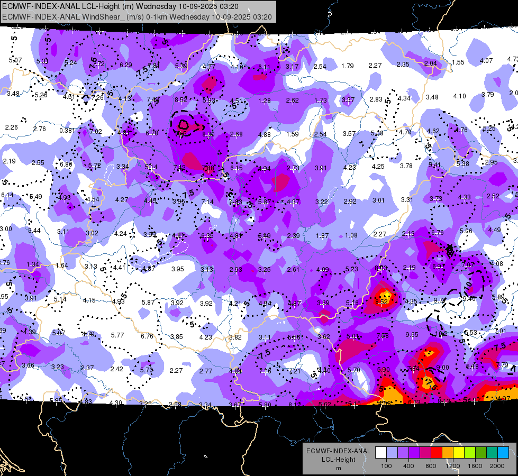Click the map value 5.23

click(351, 269)
